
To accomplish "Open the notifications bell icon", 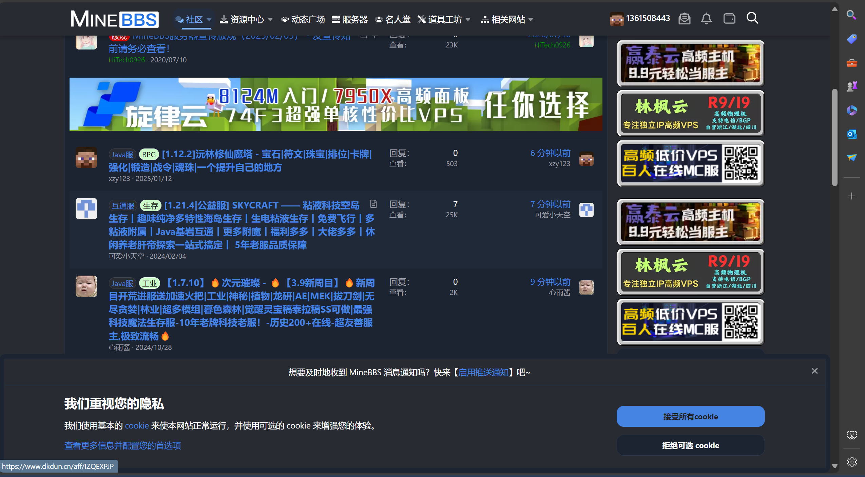I will point(706,18).
